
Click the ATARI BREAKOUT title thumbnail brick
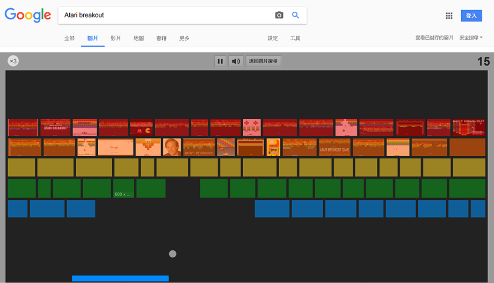click(x=55, y=127)
